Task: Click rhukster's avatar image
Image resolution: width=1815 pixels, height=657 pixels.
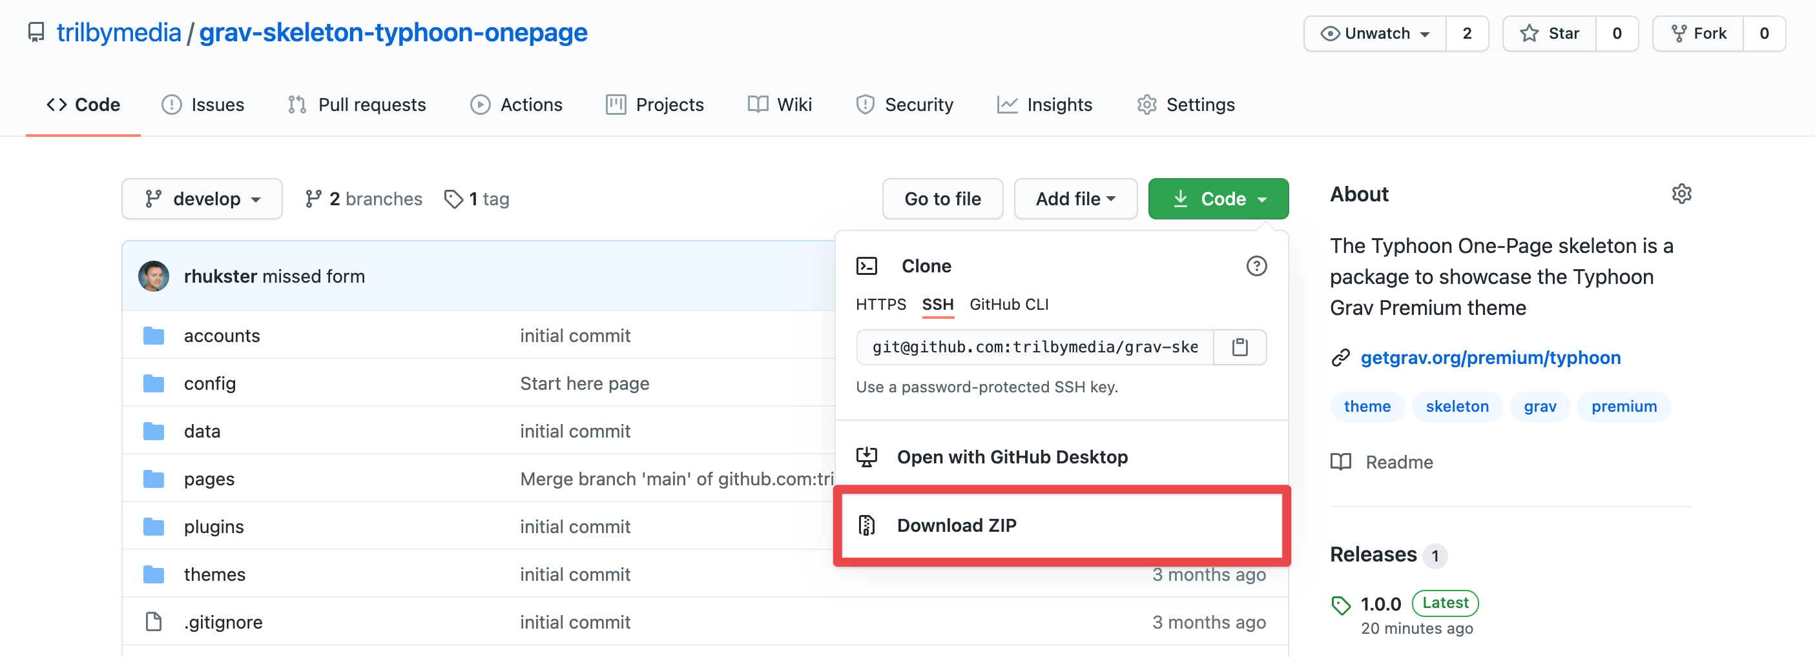Action: (153, 276)
